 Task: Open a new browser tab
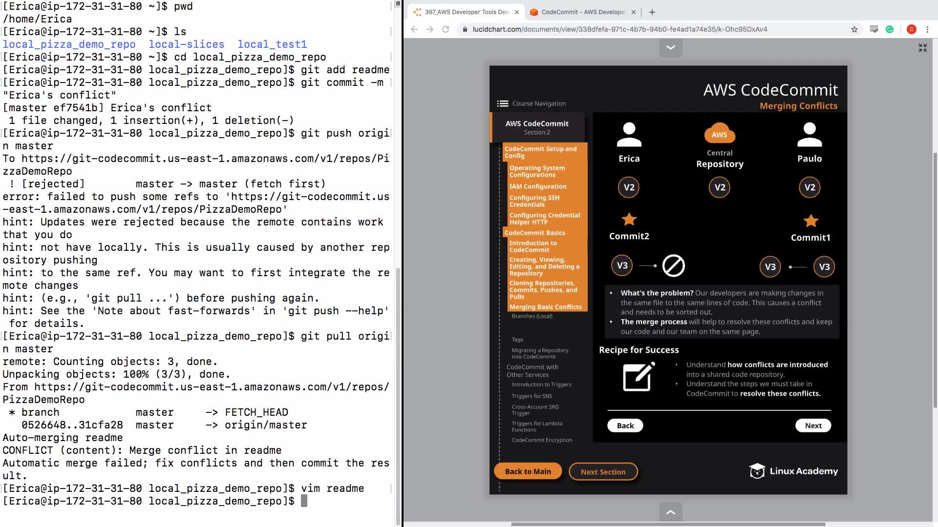click(652, 12)
